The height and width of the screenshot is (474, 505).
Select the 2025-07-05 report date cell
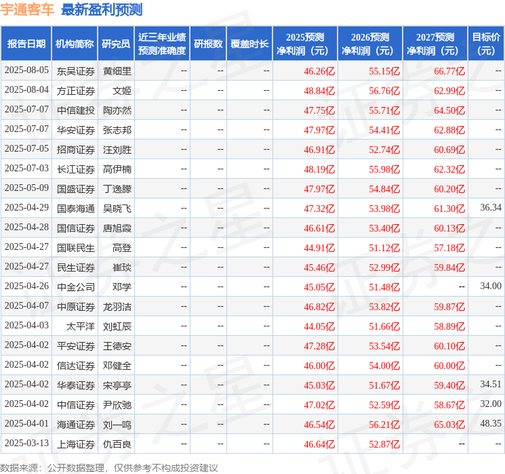coord(26,149)
